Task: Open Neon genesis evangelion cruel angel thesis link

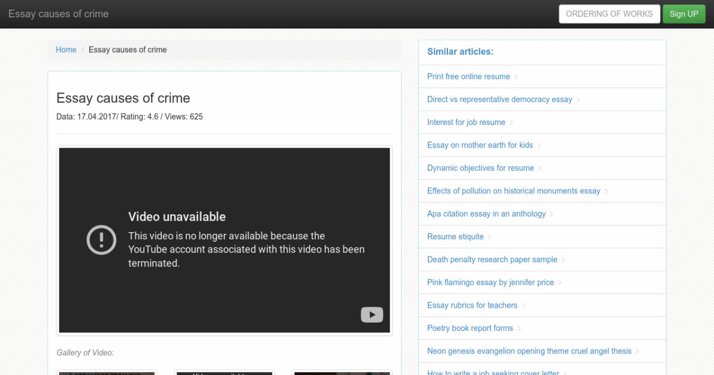Action: point(529,351)
